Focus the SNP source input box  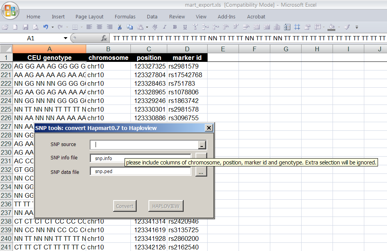pos(145,145)
